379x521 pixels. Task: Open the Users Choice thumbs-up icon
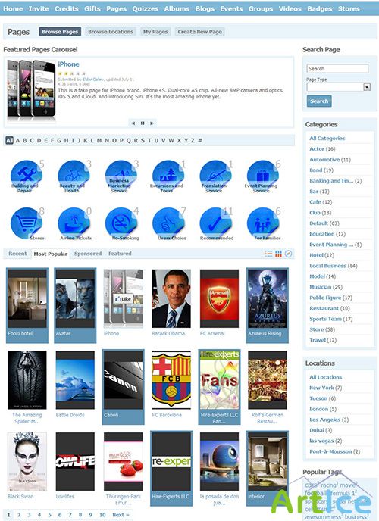click(x=168, y=223)
